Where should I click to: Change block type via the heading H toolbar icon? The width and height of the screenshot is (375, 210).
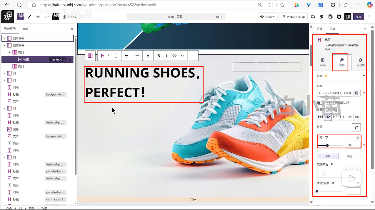[103, 56]
